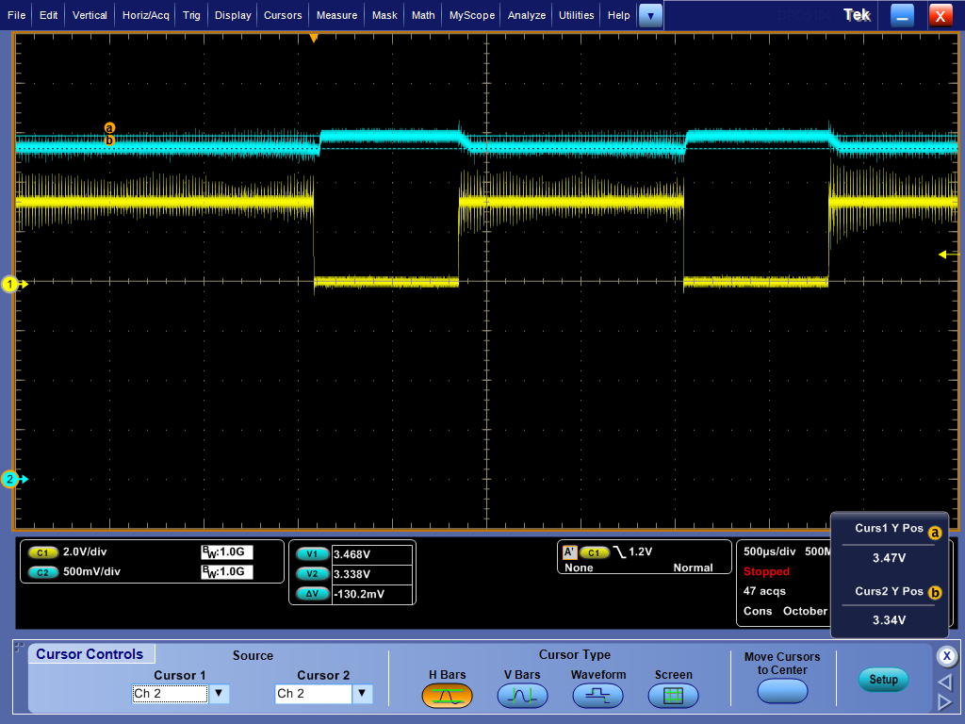965x724 pixels.
Task: Click the C1 channel badge at 2.0V/div
Action: (42, 552)
